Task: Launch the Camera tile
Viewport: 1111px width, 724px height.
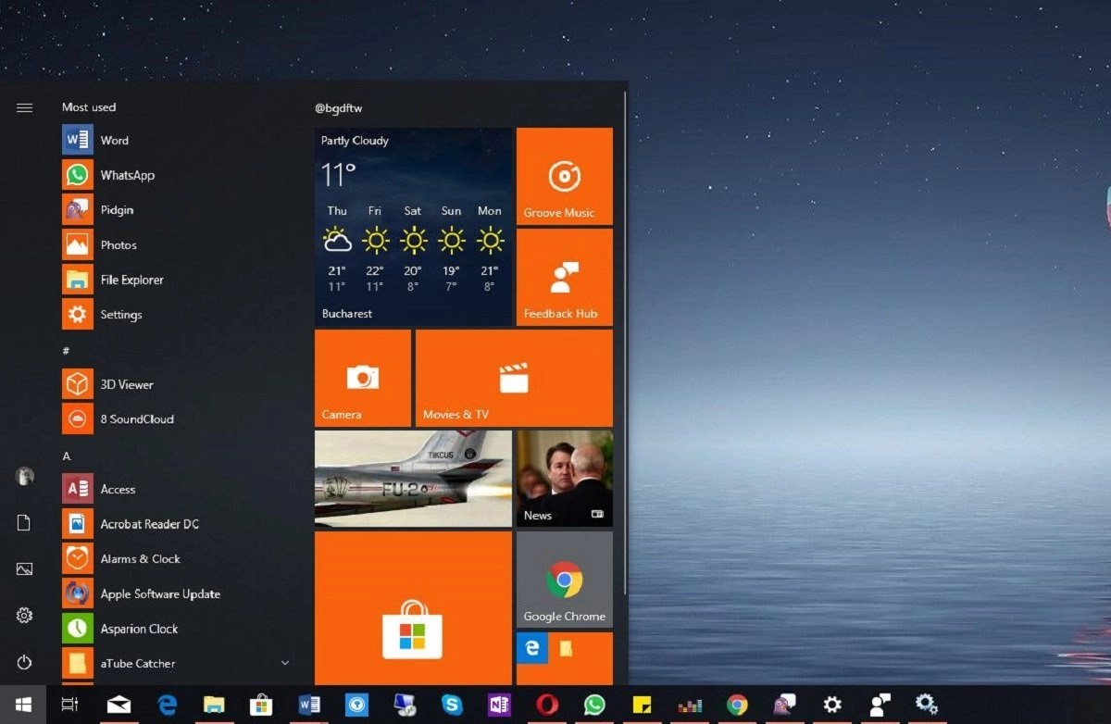Action: pyautogui.click(x=363, y=378)
